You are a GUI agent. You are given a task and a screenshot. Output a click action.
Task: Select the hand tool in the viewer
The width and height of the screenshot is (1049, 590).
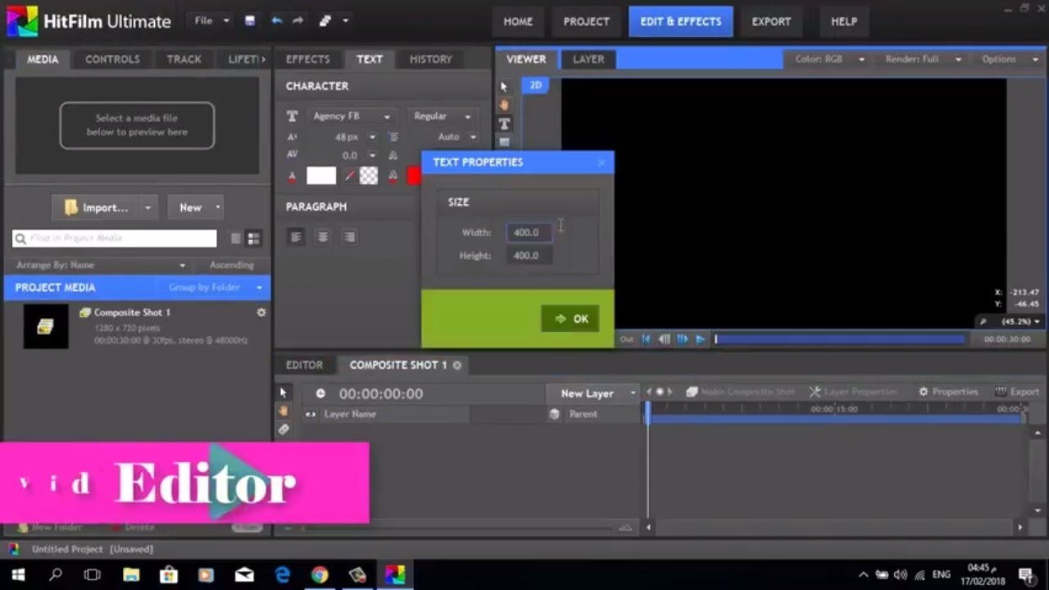[x=504, y=105]
